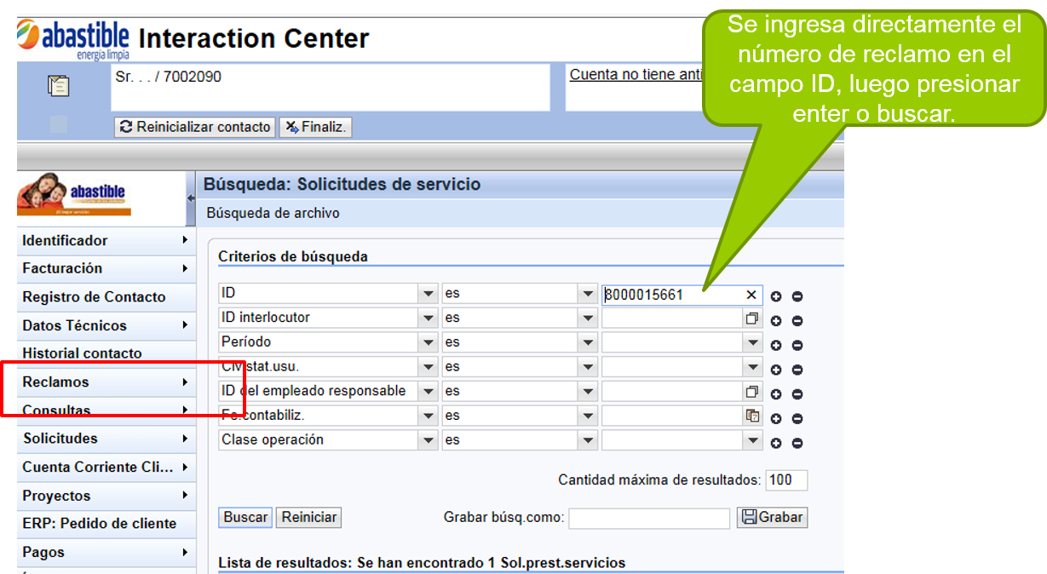The image size is (1047, 574).
Task: Open the Clase operación field selector dropdown
Action: coord(428,440)
